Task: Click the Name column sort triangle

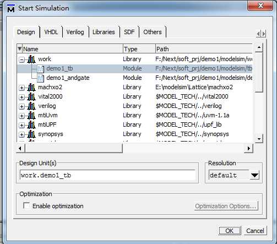Action: [x=20, y=49]
